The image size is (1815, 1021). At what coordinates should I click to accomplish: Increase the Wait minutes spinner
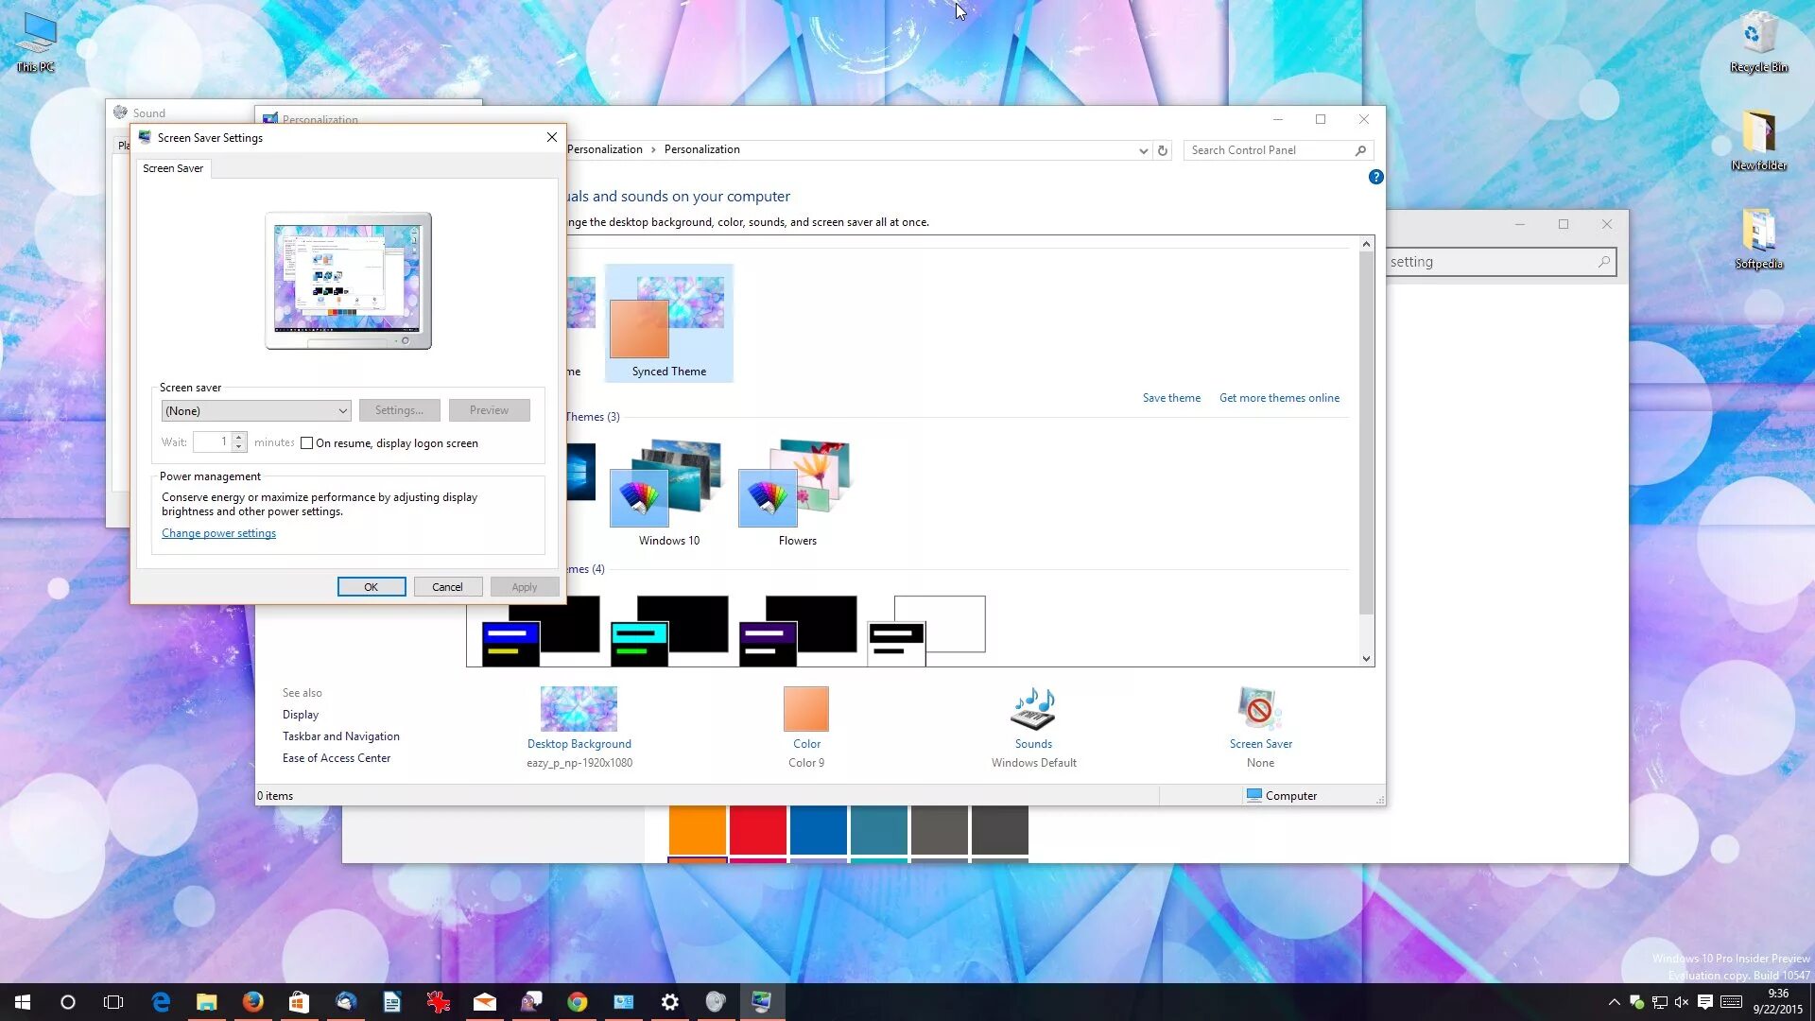coord(239,438)
